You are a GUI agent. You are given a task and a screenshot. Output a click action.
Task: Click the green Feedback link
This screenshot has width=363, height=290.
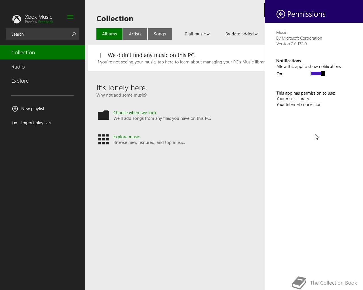click(x=45, y=22)
